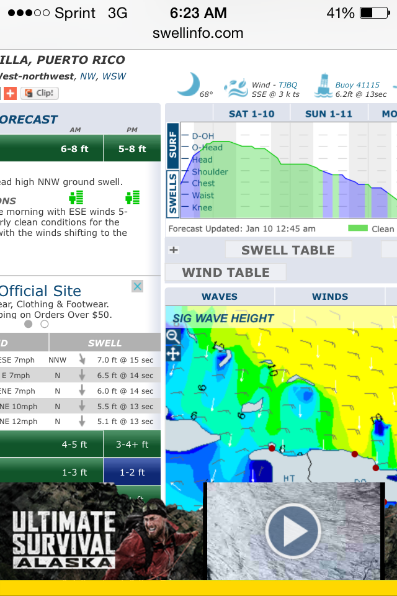
Task: Select the SAT 1-10 day header
Action: coord(251,114)
